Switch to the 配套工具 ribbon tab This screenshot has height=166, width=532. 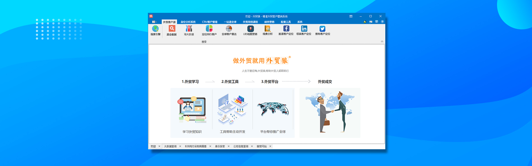pos(286,22)
